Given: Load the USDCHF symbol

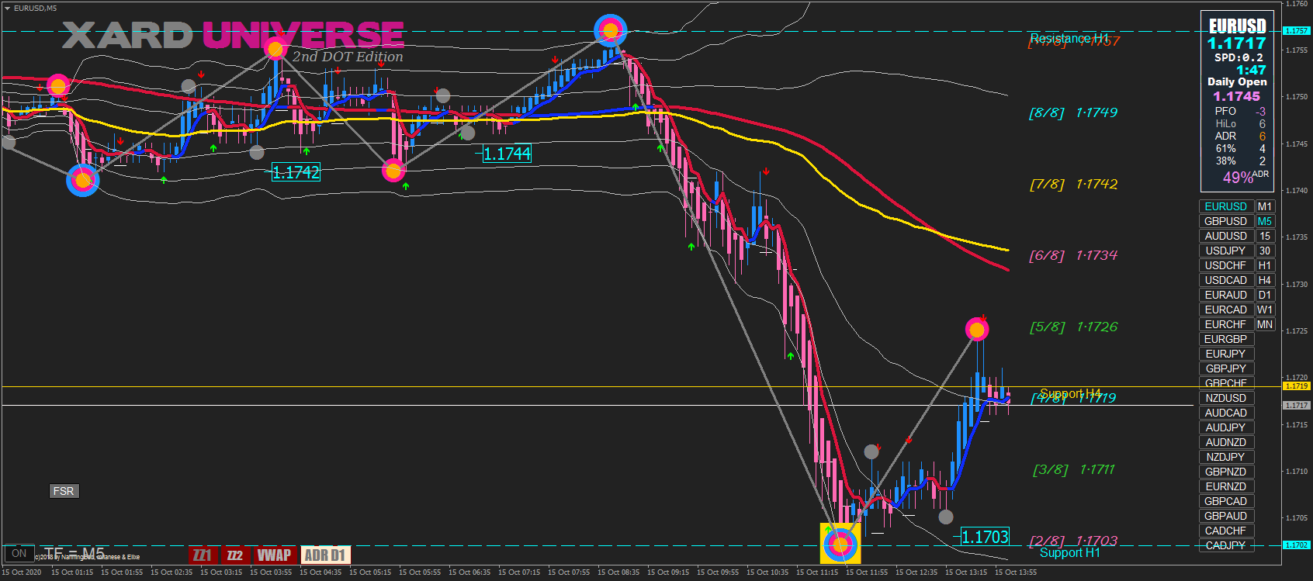Looking at the screenshot, I should 1226,265.
